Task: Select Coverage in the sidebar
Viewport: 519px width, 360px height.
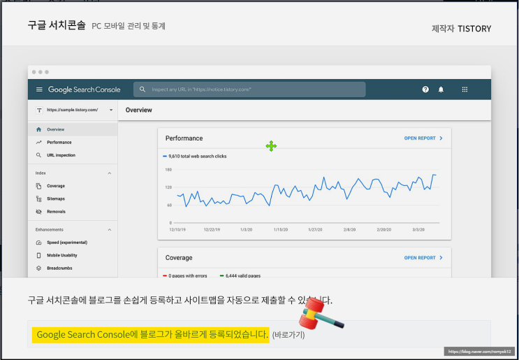Action: [x=73, y=186]
